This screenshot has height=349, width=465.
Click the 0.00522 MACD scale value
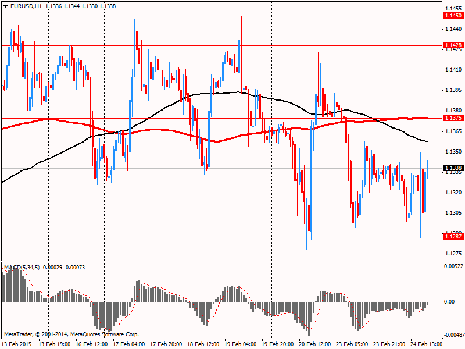point(453,266)
